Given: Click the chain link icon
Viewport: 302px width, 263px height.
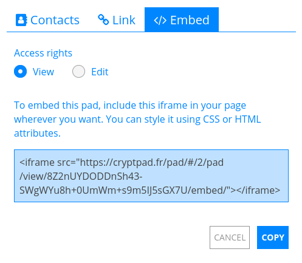Looking at the screenshot, I should [x=103, y=19].
